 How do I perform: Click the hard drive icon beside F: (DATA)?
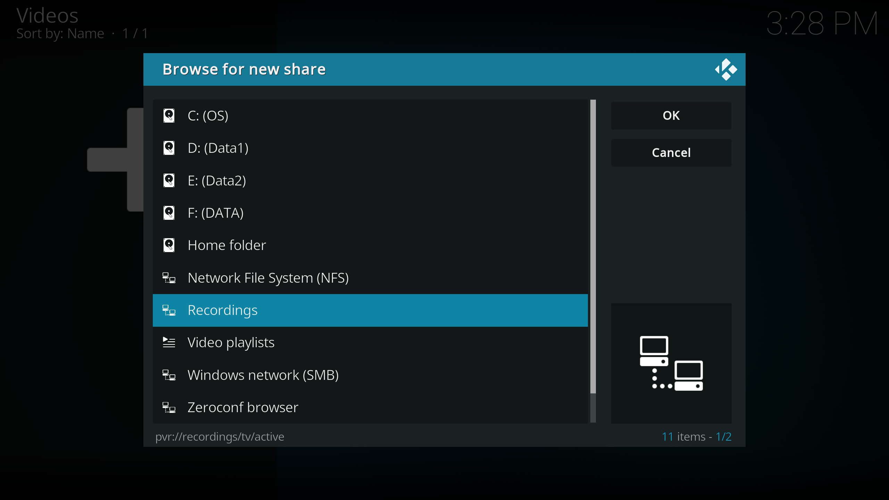pos(169,213)
